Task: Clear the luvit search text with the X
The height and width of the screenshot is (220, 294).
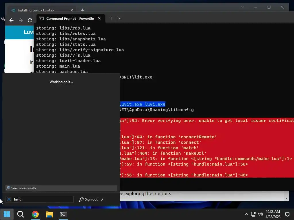Action: (9, 199)
